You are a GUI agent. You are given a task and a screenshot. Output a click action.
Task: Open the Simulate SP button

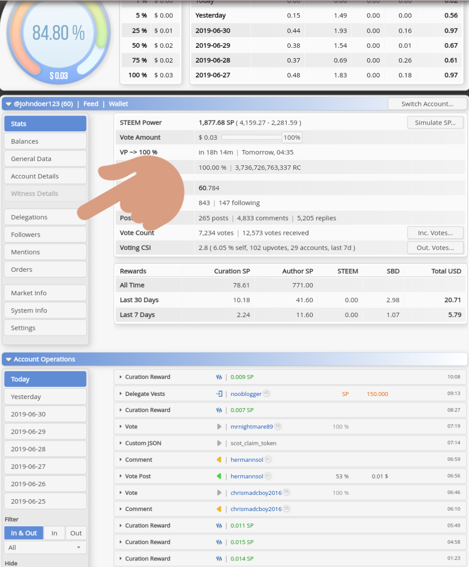[x=435, y=122]
